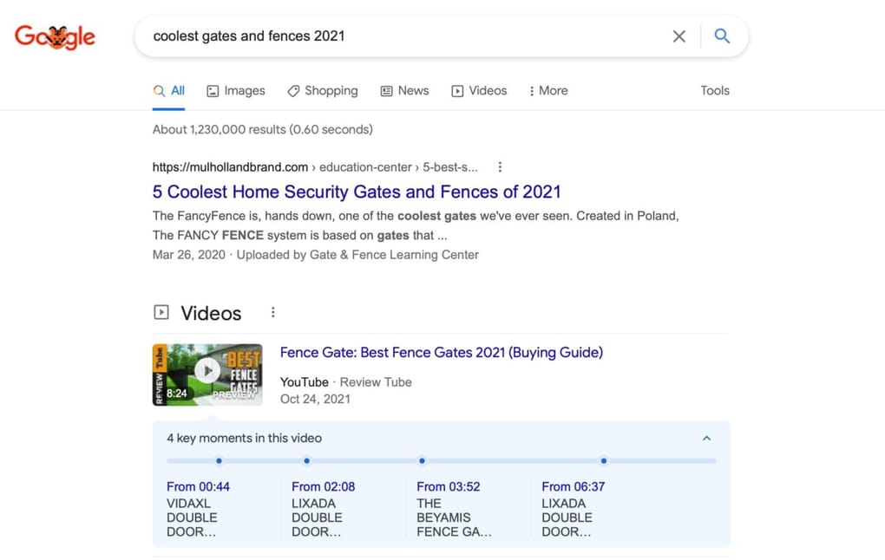
Task: Click '4 key moments in this video' text
Action: point(245,438)
